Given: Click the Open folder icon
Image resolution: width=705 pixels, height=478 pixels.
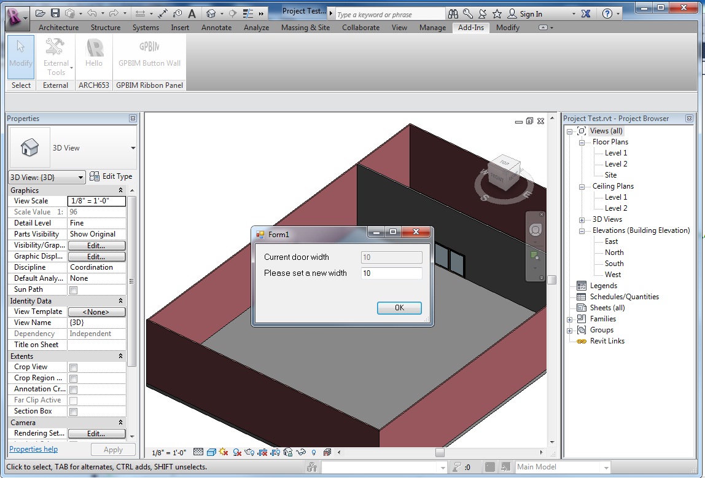Looking at the screenshot, I should 41,14.
